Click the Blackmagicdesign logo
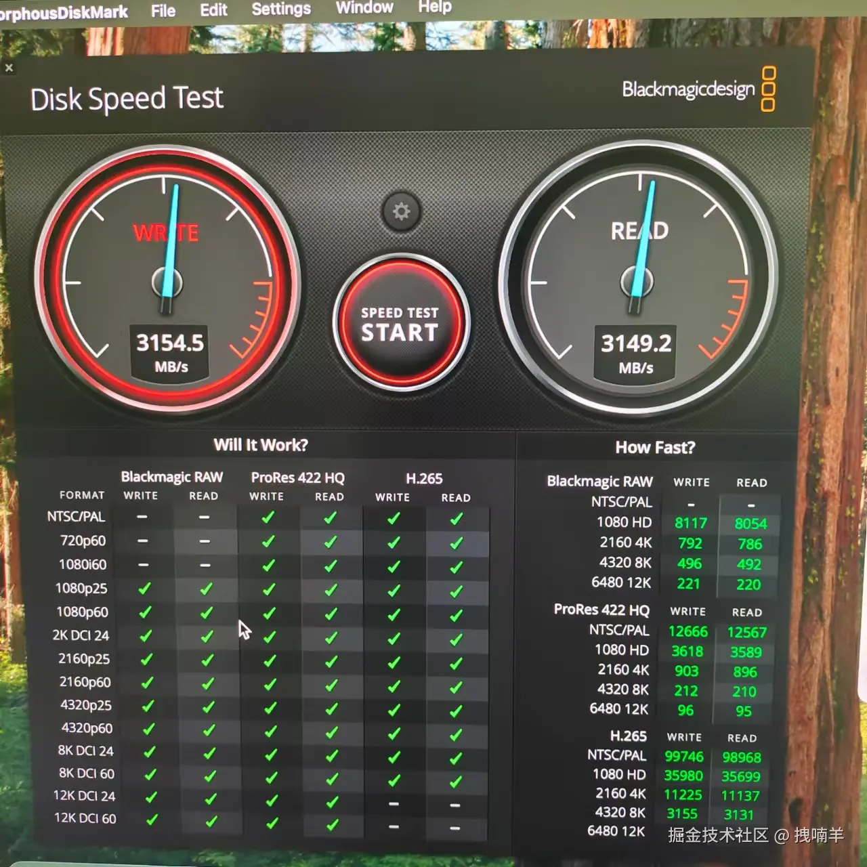Screen dimensions: 867x867 click(698, 89)
